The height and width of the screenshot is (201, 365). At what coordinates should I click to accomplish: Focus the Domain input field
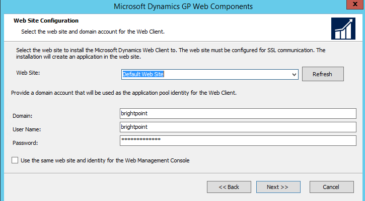pyautogui.click(x=238, y=114)
